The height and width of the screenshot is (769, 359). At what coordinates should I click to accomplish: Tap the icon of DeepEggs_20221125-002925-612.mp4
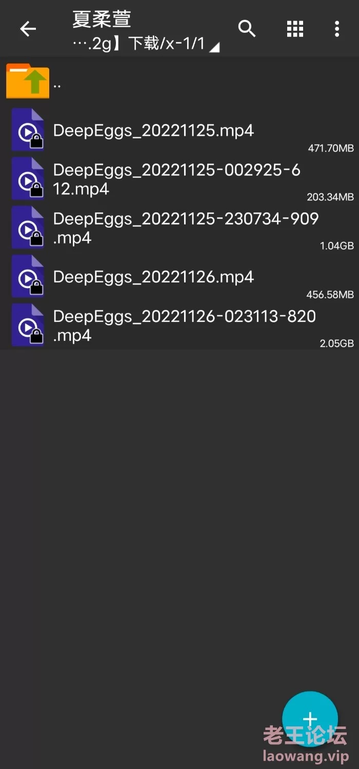point(28,179)
